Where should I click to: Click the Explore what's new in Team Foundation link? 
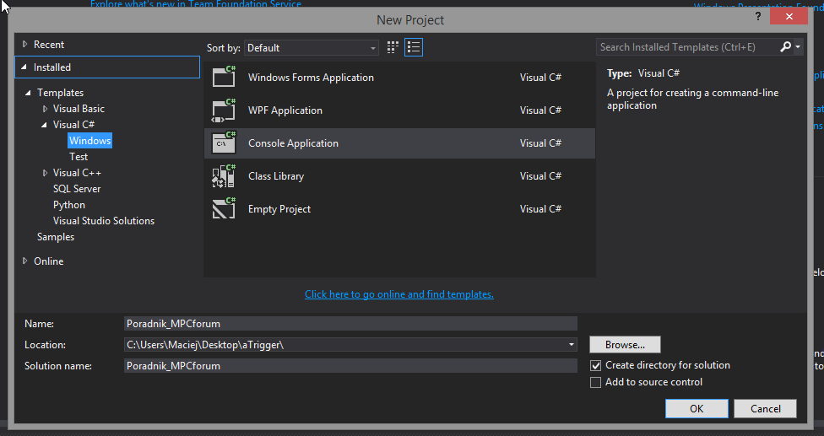tap(196, 4)
